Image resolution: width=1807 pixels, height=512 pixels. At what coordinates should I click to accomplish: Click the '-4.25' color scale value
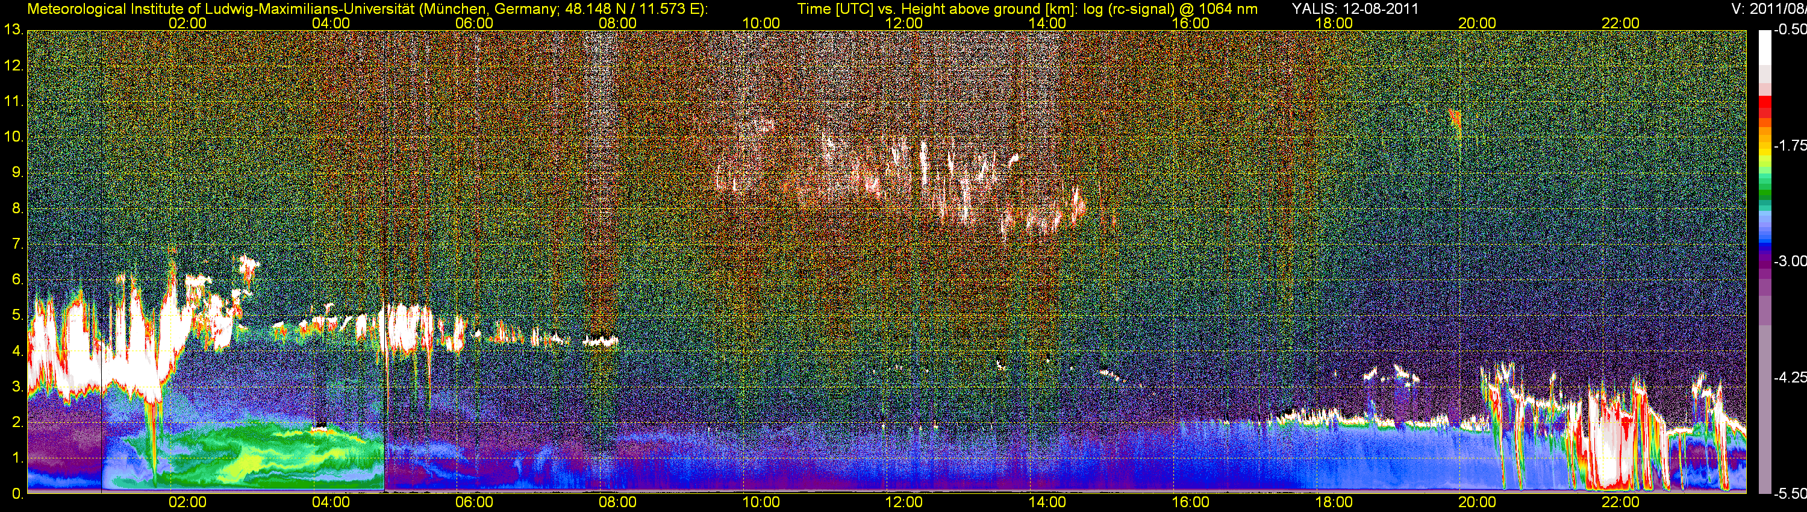click(x=1790, y=377)
